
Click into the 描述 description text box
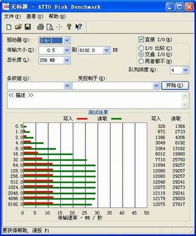pyautogui.click(x=95, y=100)
